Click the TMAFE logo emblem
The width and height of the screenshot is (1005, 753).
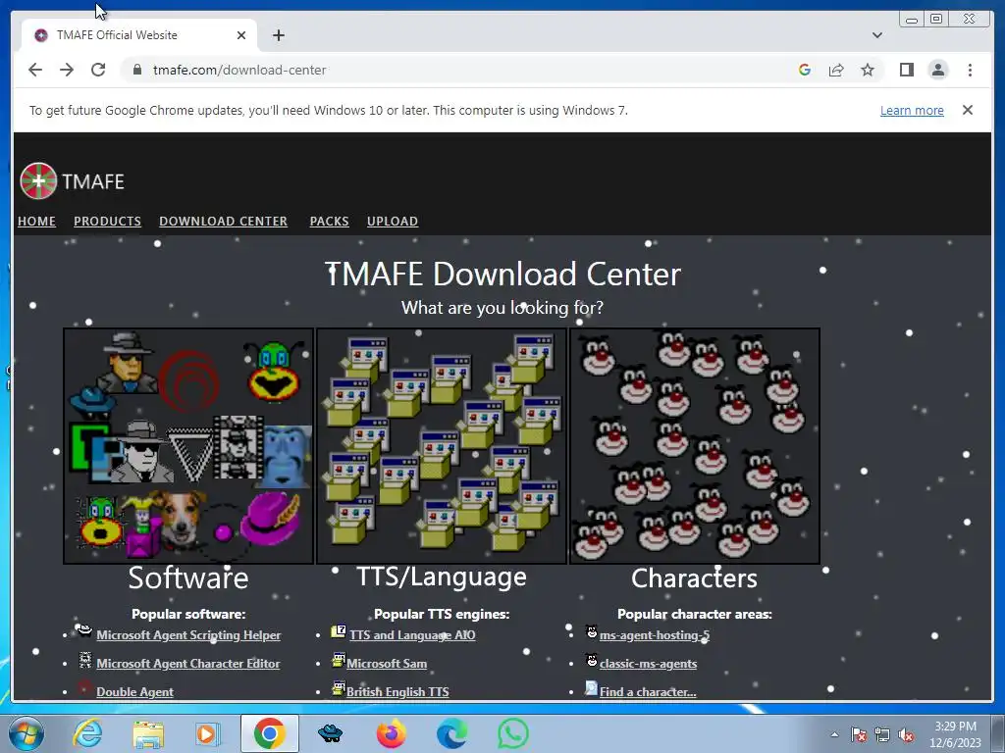[38, 180]
